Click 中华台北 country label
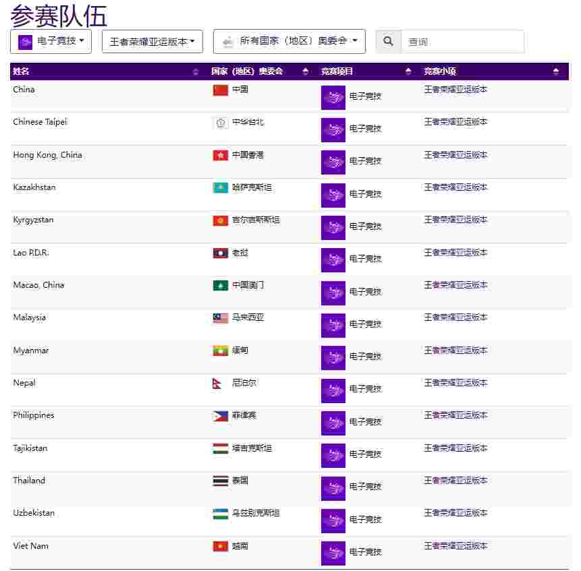Viewport: 581px width, 571px height. click(x=248, y=122)
